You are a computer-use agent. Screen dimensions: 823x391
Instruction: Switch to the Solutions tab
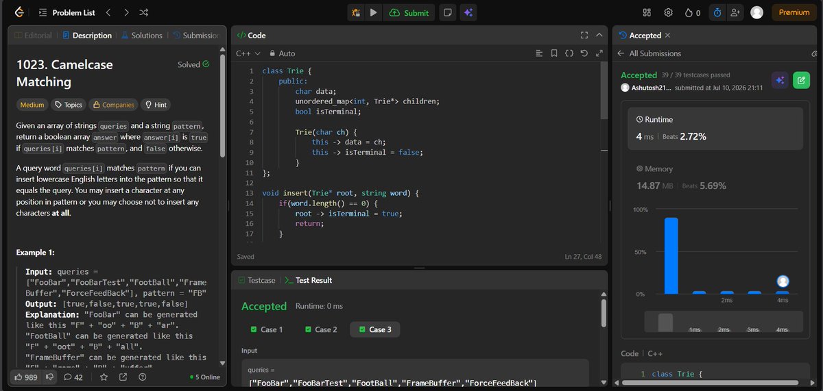tap(142, 35)
